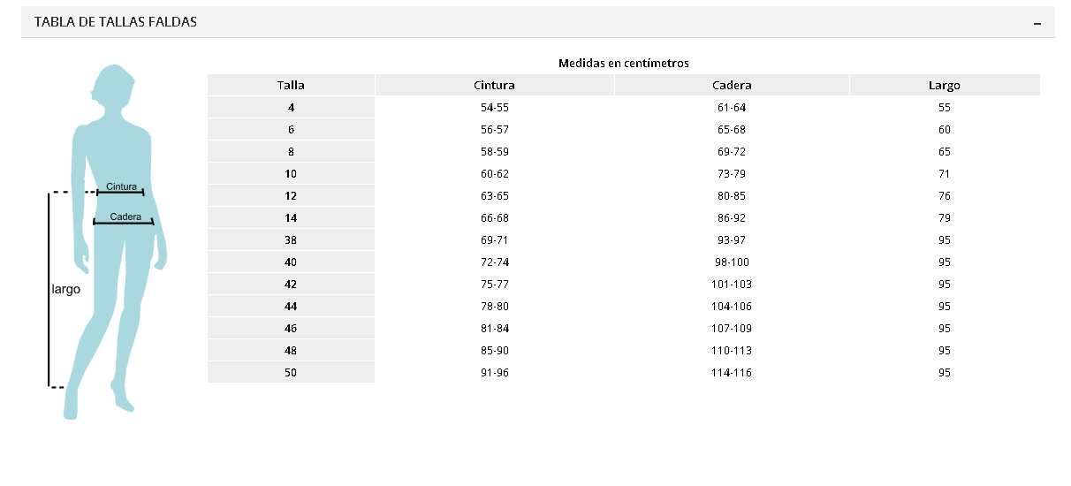Collapse the Tabla de Tallas Faldas section
The height and width of the screenshot is (486, 1071).
point(1037,23)
